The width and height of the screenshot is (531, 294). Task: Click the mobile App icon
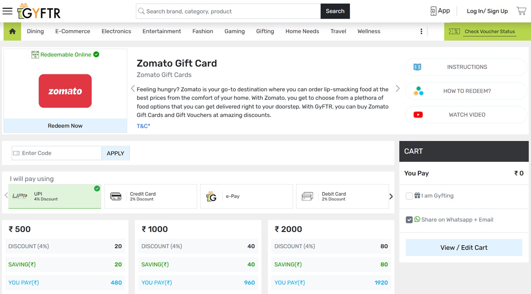coord(433,11)
